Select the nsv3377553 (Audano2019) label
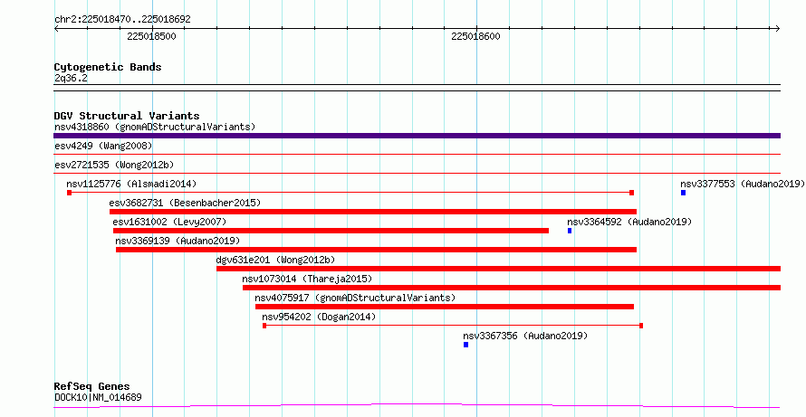Image resolution: width=806 pixels, height=417 pixels. click(x=742, y=184)
